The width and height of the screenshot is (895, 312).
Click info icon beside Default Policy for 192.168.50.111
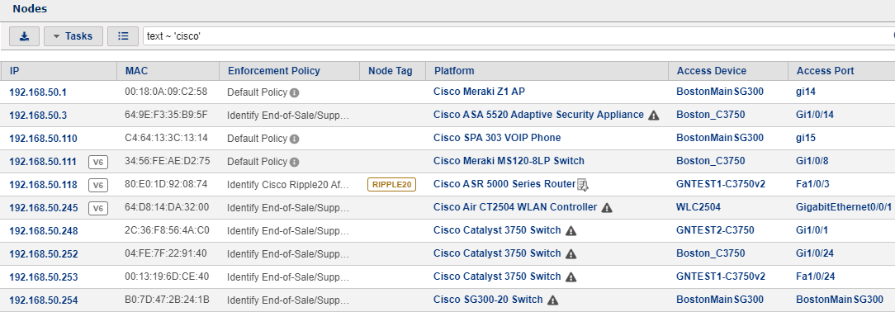(294, 162)
